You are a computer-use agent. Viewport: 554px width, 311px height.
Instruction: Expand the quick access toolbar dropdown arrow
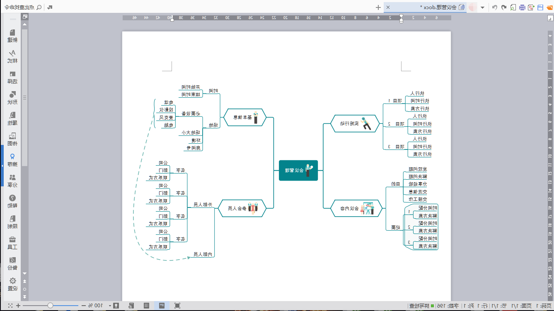pyautogui.click(x=482, y=7)
